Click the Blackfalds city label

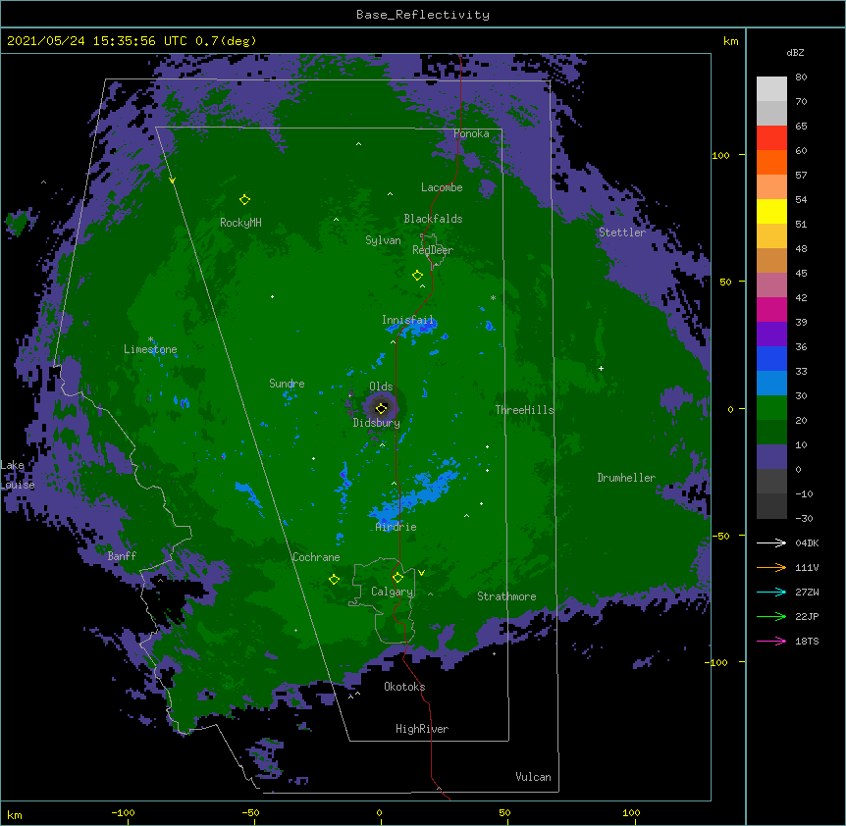coord(433,219)
